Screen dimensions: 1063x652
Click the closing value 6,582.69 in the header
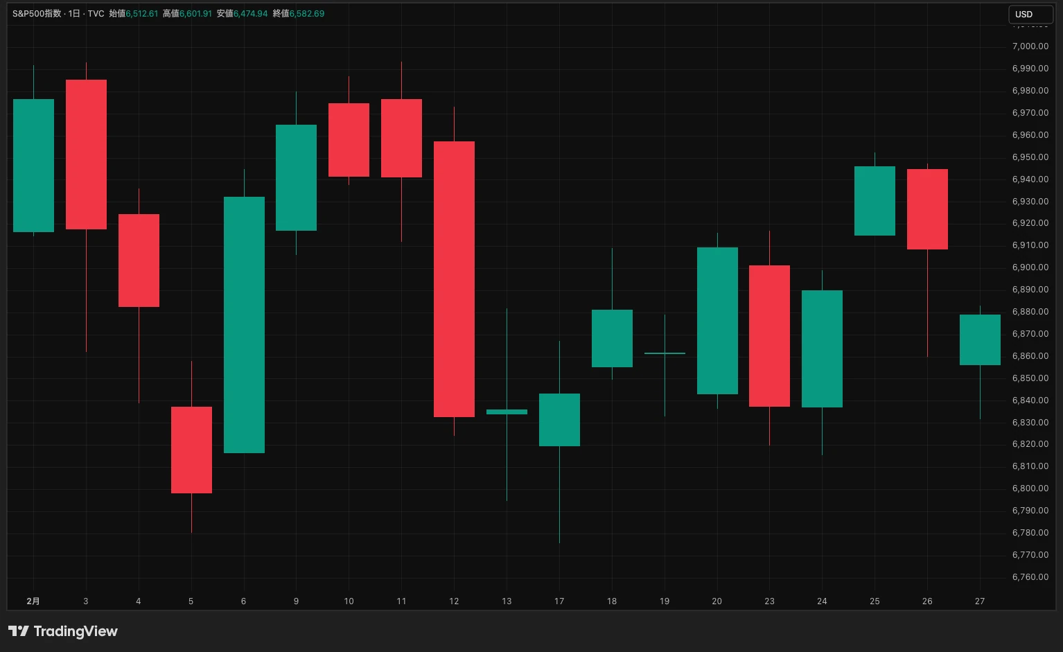pos(307,14)
